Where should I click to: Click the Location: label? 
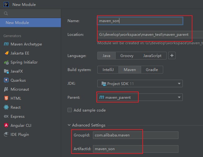coord(76,35)
